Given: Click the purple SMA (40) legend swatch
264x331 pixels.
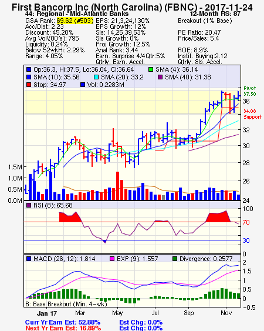Looking at the screenshot, I should pos(160,77).
